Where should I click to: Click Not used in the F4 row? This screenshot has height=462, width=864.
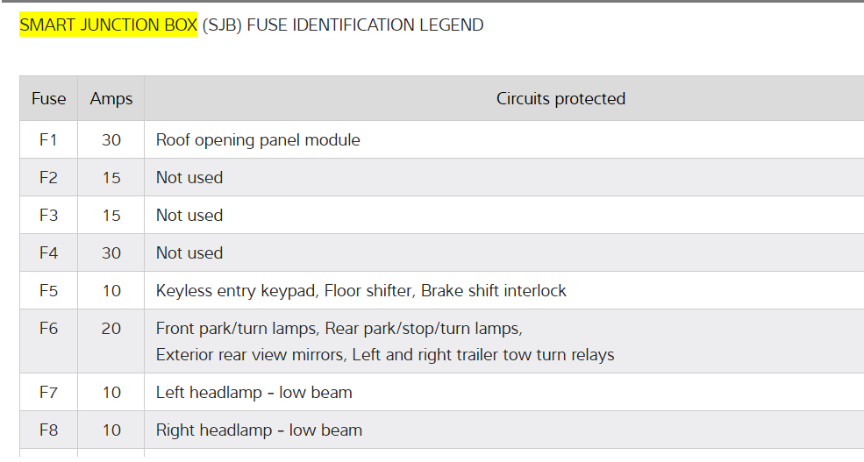(189, 253)
